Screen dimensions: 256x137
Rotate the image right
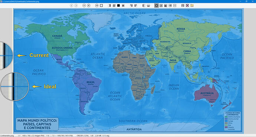pyautogui.click(x=136, y=6)
